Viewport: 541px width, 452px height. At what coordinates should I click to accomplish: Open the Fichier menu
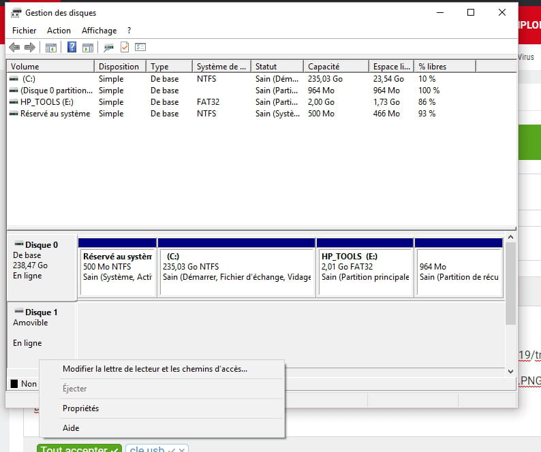pyautogui.click(x=25, y=31)
